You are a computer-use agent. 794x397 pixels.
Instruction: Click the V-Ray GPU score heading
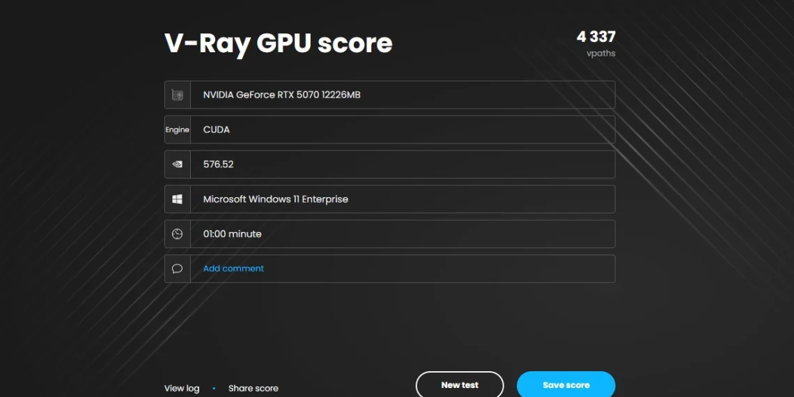(x=279, y=44)
